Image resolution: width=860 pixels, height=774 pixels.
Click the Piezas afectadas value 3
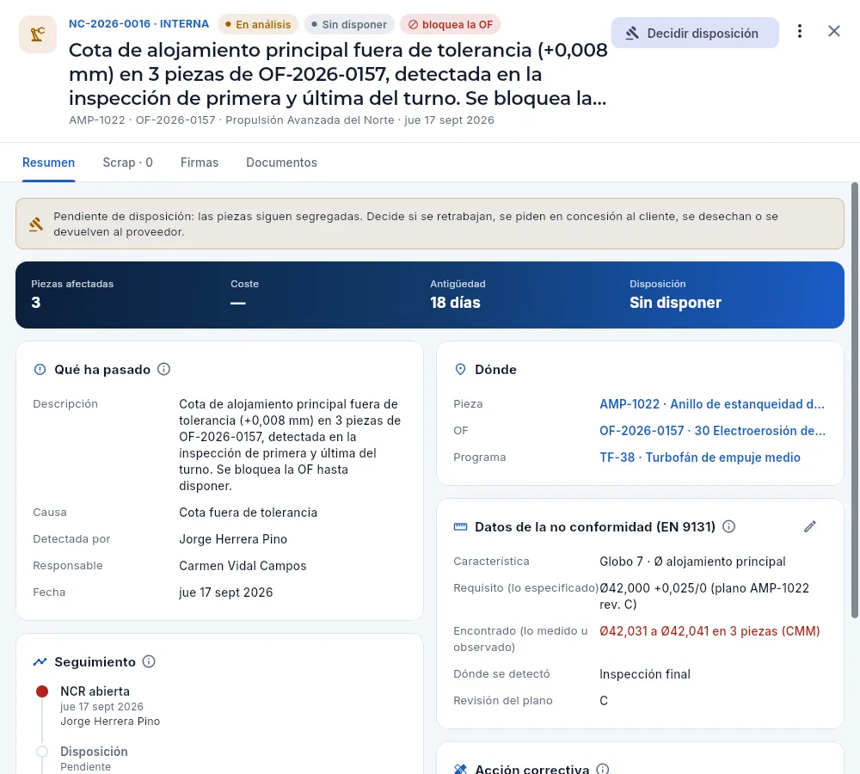point(35,302)
